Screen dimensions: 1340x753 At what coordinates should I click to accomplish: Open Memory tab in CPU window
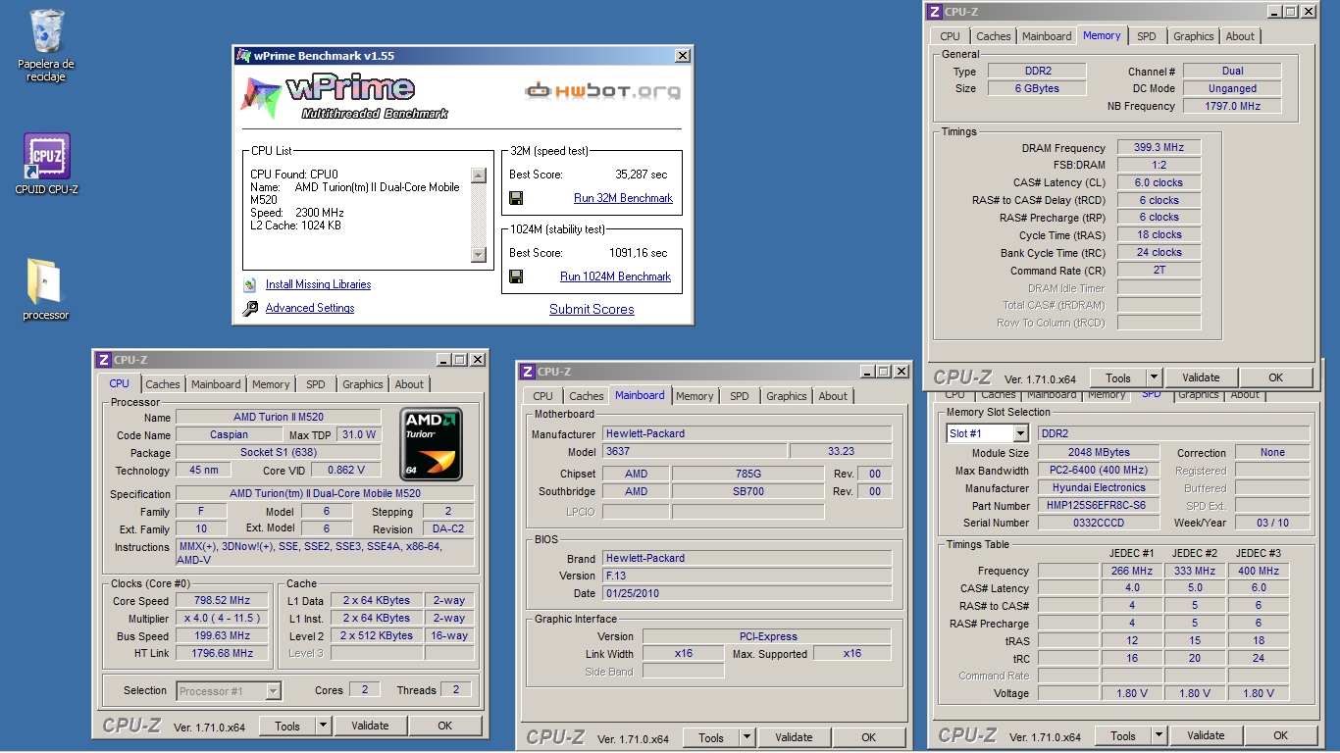[x=271, y=384]
